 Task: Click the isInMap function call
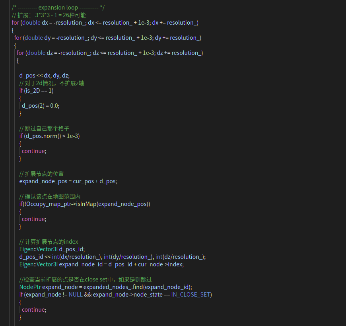pyautogui.click(x=86, y=204)
